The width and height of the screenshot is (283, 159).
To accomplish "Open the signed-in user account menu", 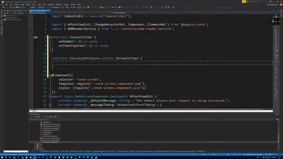I will 272,4.
